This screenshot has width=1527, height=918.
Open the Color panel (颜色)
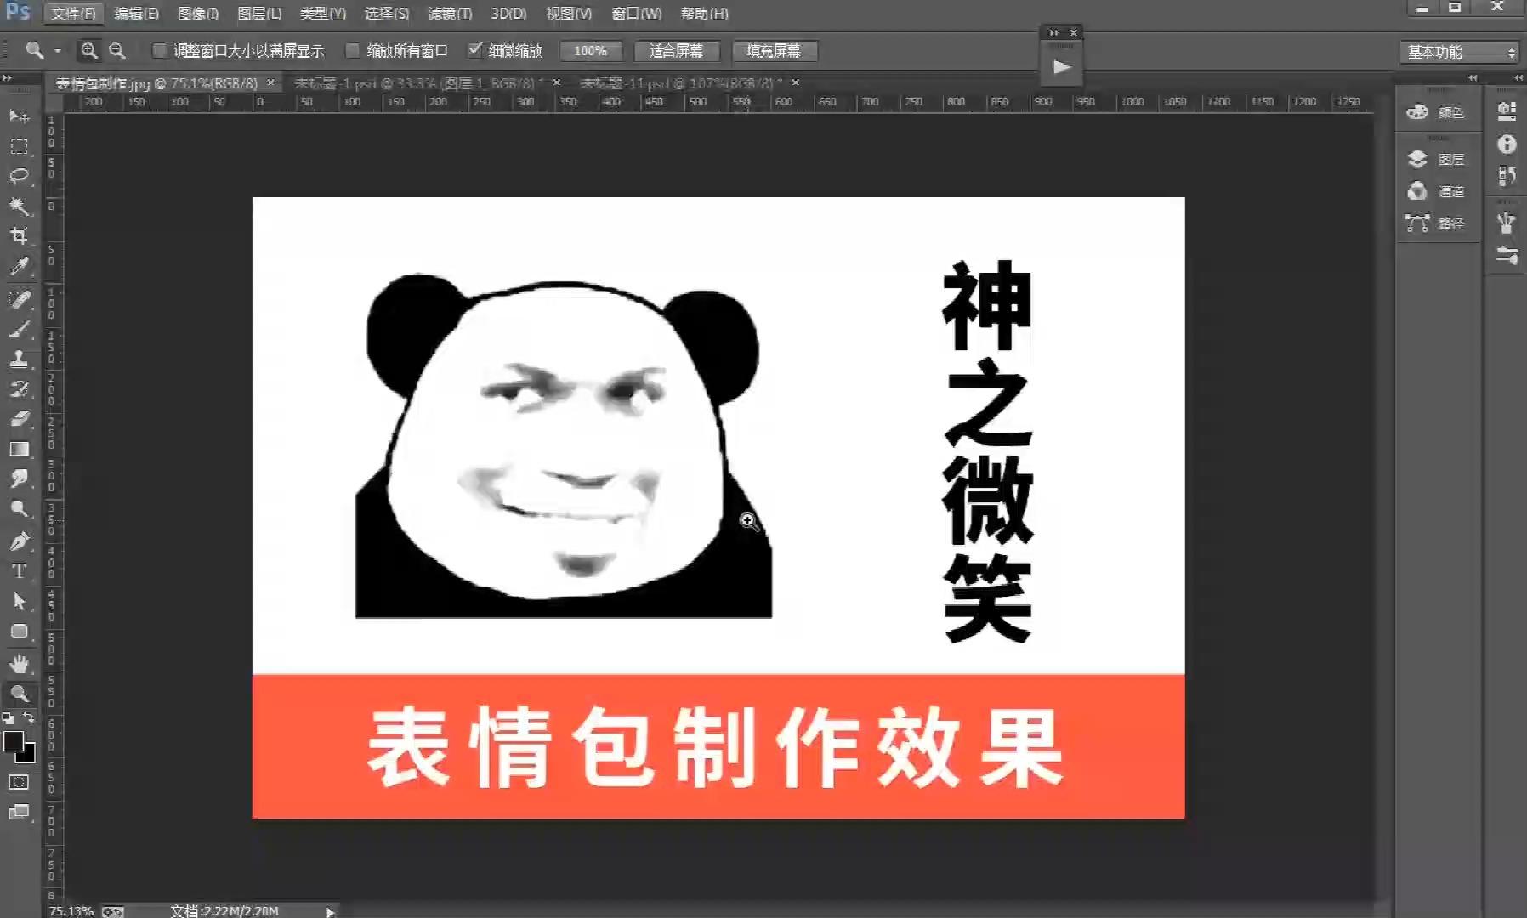[x=1435, y=112]
